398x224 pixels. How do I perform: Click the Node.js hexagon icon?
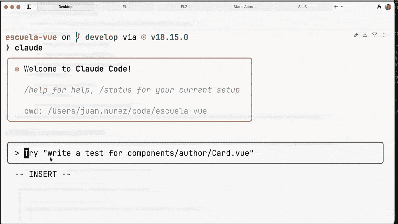pos(144,38)
